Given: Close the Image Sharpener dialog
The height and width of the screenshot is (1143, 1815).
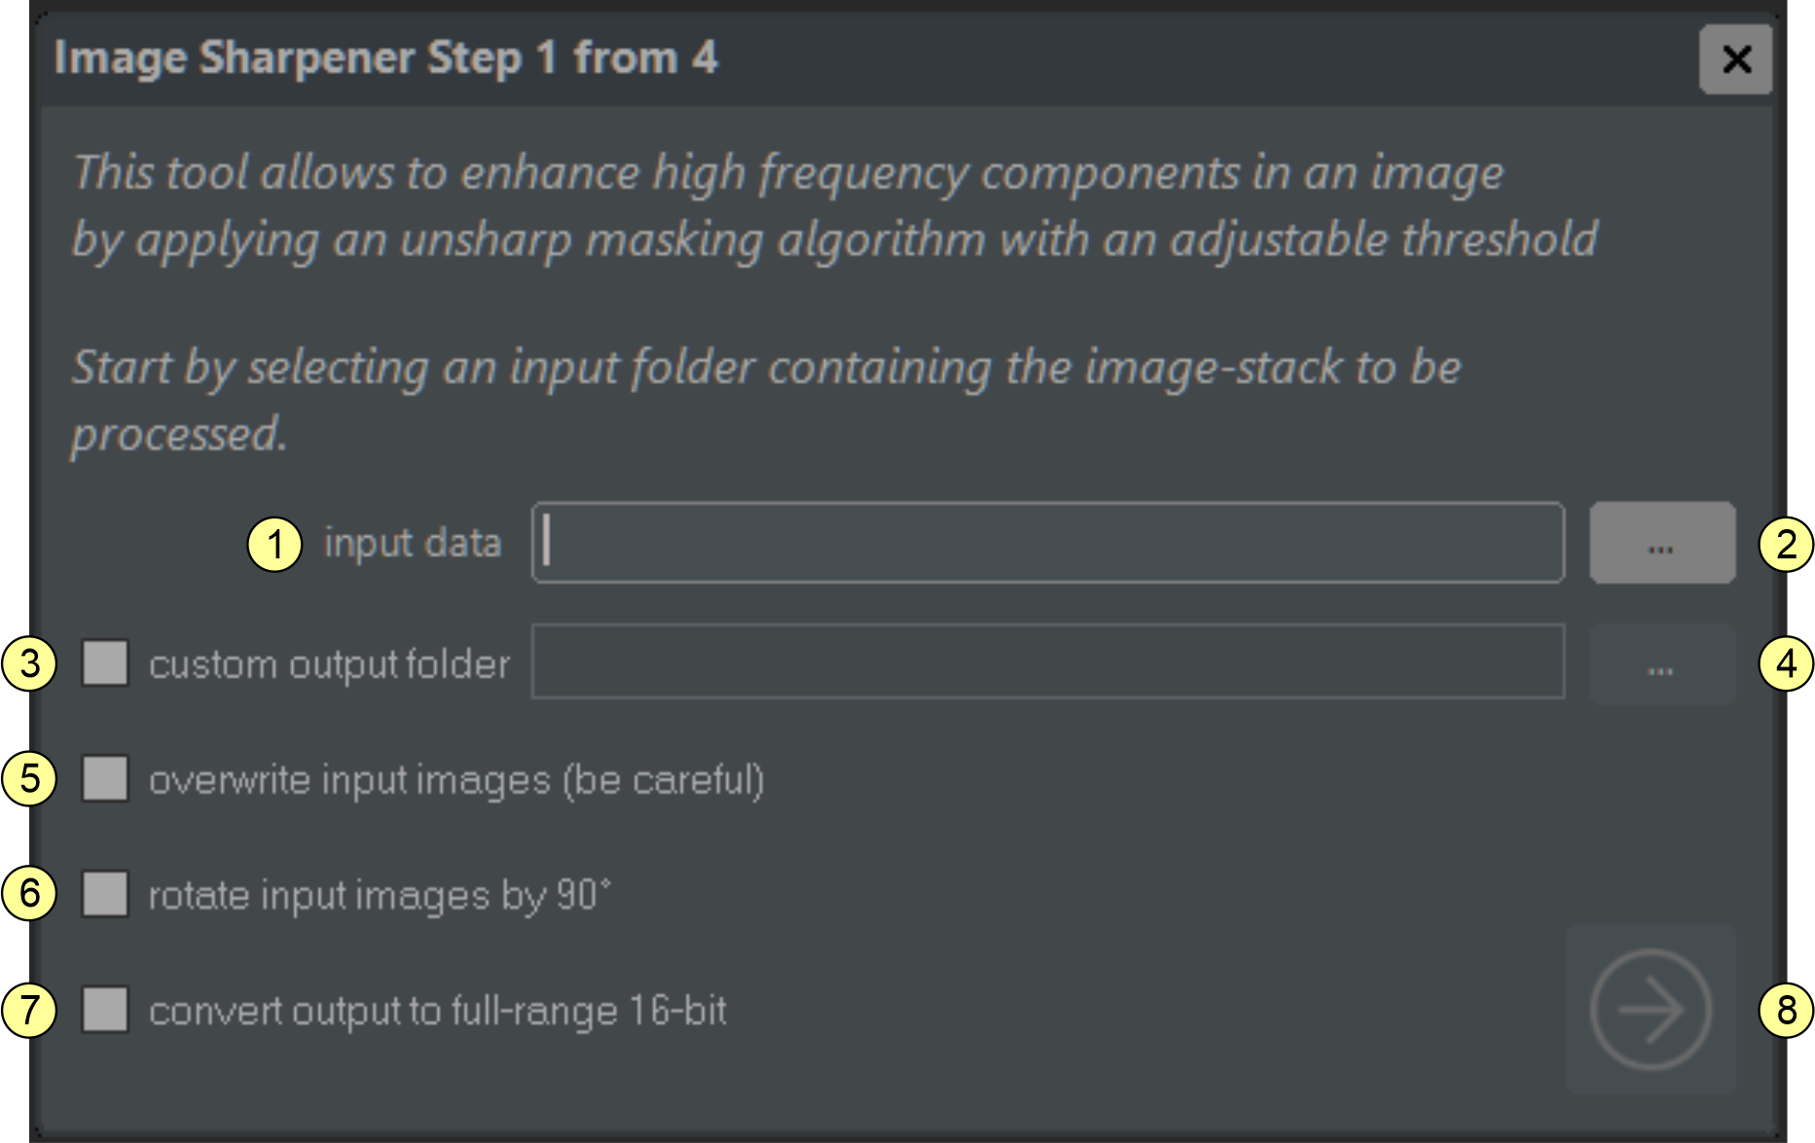Looking at the screenshot, I should click(1735, 59).
